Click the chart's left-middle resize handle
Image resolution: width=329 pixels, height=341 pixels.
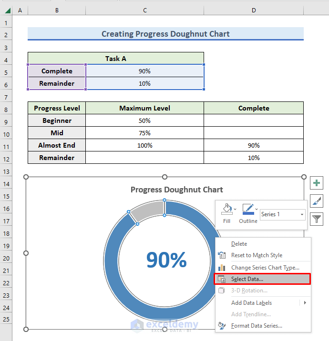pyautogui.click(x=26, y=253)
